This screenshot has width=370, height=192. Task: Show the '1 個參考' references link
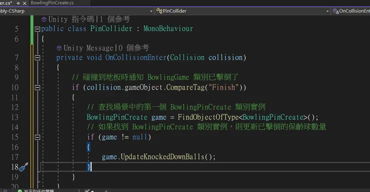[114, 19]
